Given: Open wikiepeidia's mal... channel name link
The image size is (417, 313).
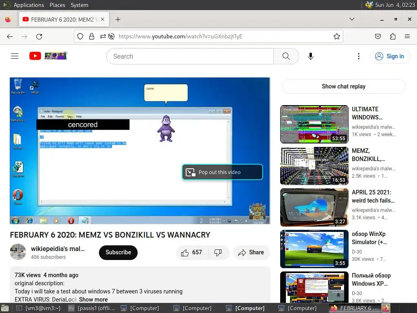Looking at the screenshot, I should pyautogui.click(x=58, y=249).
